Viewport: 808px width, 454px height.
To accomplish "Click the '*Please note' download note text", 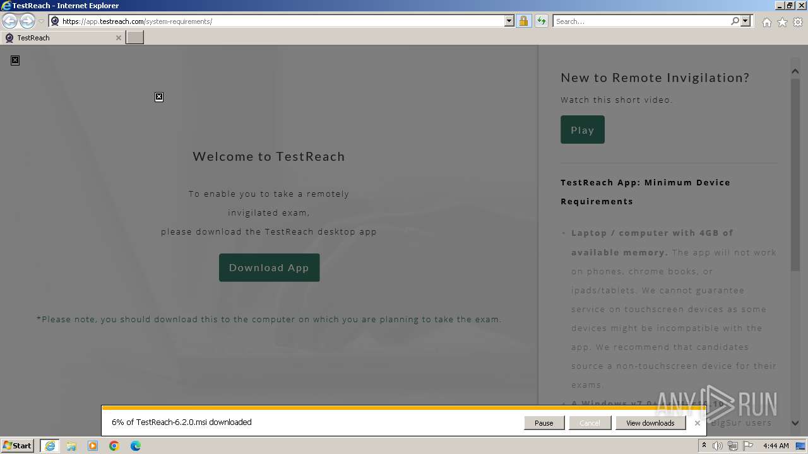I will pos(269,319).
